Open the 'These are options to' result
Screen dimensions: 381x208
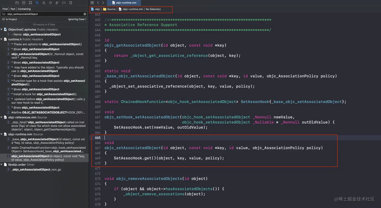(44, 44)
